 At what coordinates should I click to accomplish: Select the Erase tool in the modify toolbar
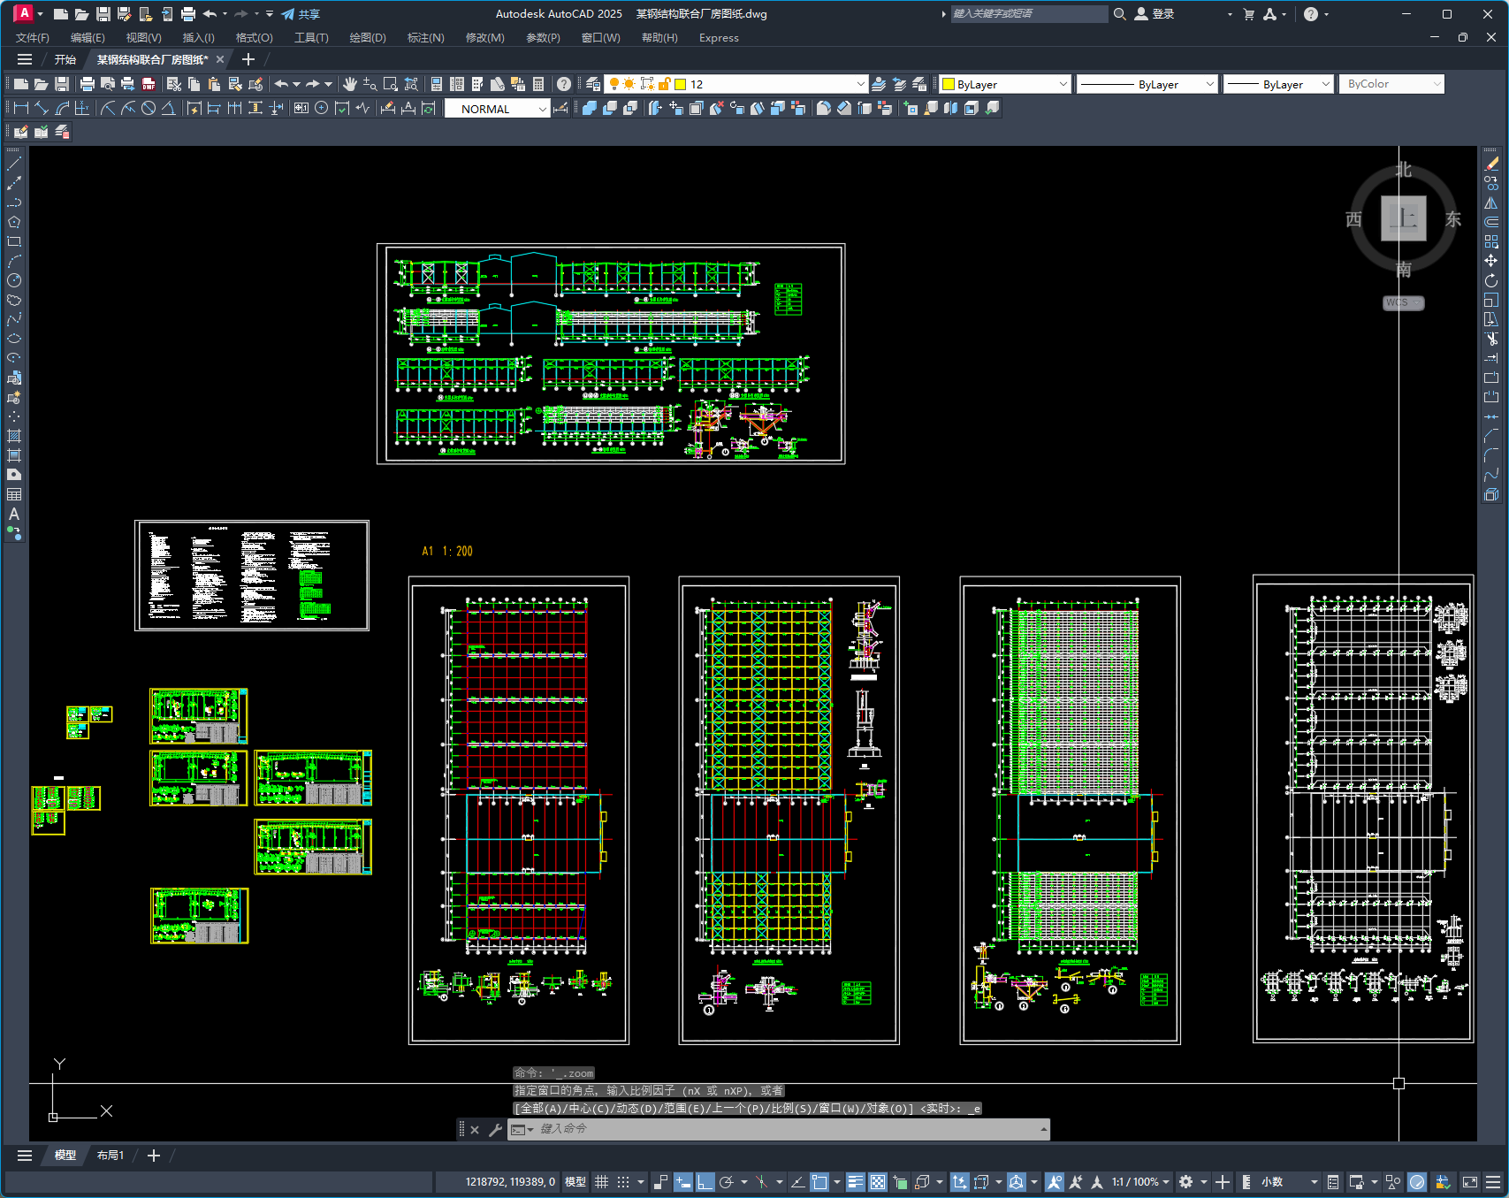1491,164
